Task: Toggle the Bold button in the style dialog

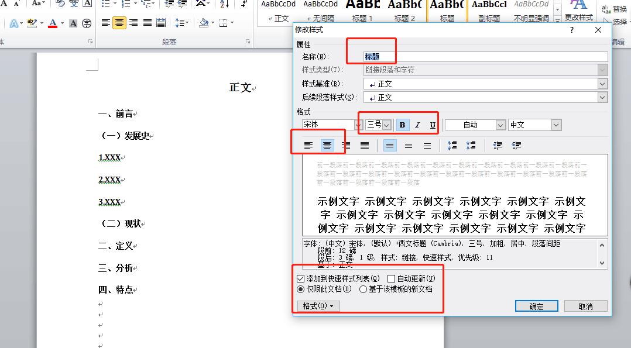Action: [402, 124]
